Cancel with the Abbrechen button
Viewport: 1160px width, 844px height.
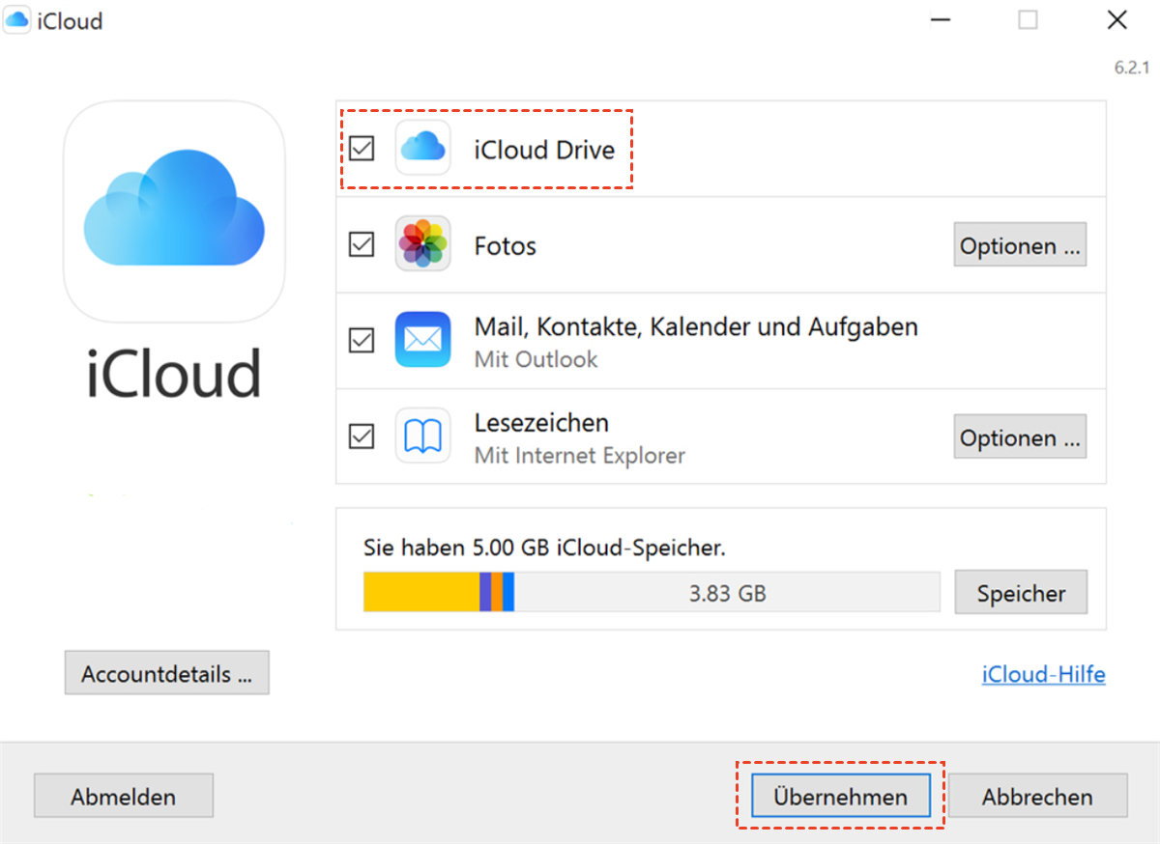point(1037,797)
